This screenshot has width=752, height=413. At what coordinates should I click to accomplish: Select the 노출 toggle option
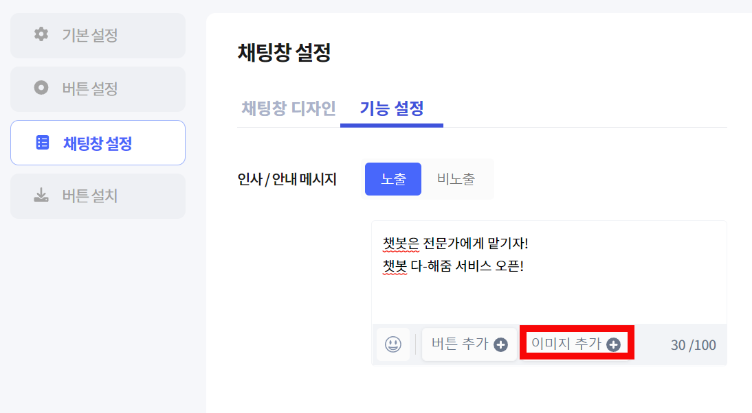pos(393,179)
